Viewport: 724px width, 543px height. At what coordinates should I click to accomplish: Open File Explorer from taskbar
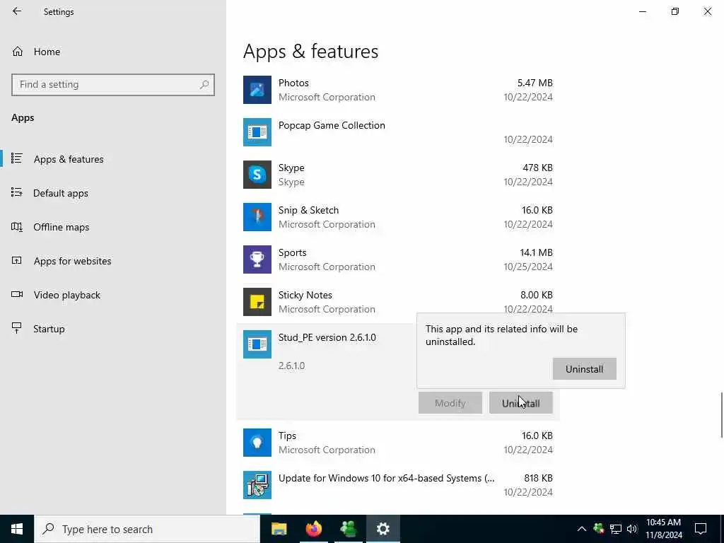(x=279, y=529)
